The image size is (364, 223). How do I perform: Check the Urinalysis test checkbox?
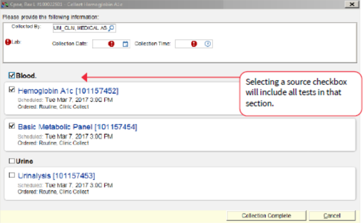pyautogui.click(x=12, y=175)
